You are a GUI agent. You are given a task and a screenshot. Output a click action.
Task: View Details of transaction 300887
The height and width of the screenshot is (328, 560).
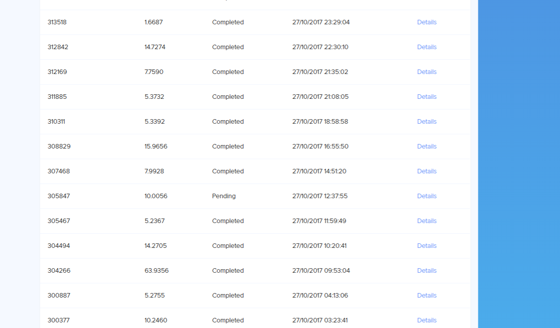pos(427,296)
